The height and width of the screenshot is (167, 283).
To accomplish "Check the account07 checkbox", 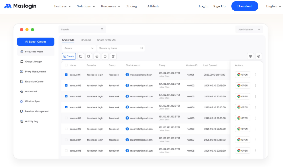I will coord(66,140).
